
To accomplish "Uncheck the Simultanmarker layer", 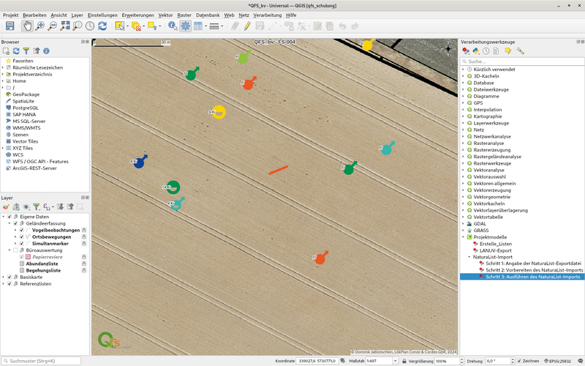I will [21, 244].
